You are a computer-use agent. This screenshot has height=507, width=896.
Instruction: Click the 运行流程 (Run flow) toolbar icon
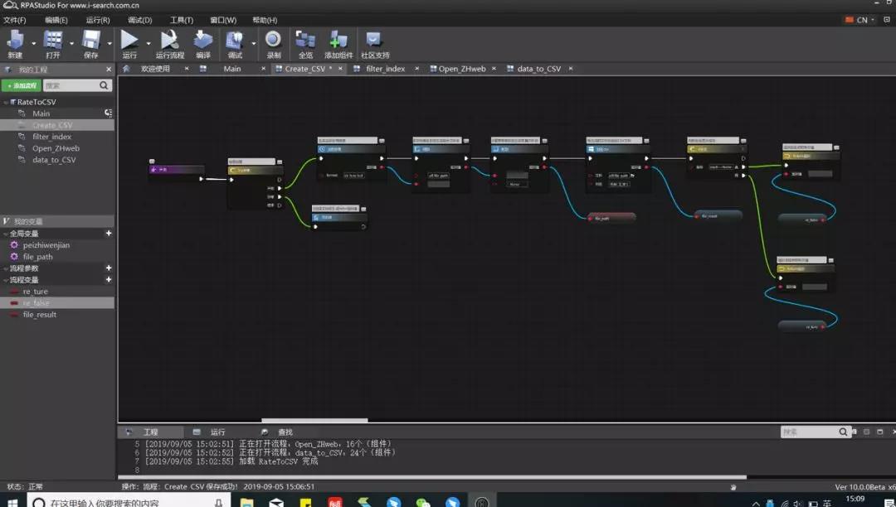169,40
